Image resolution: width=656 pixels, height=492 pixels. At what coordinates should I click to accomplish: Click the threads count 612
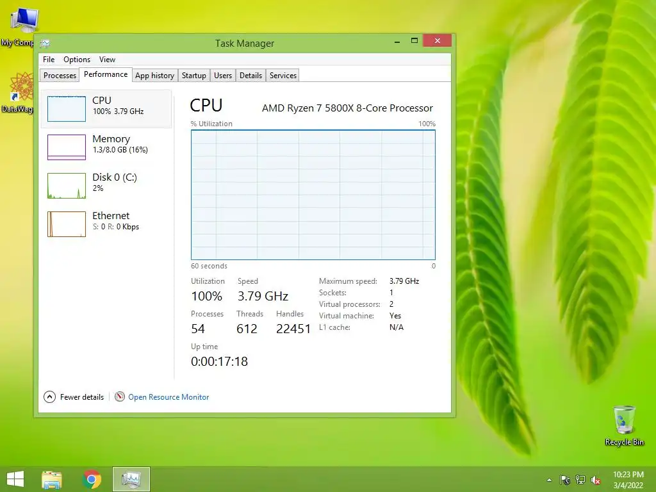pyautogui.click(x=247, y=329)
